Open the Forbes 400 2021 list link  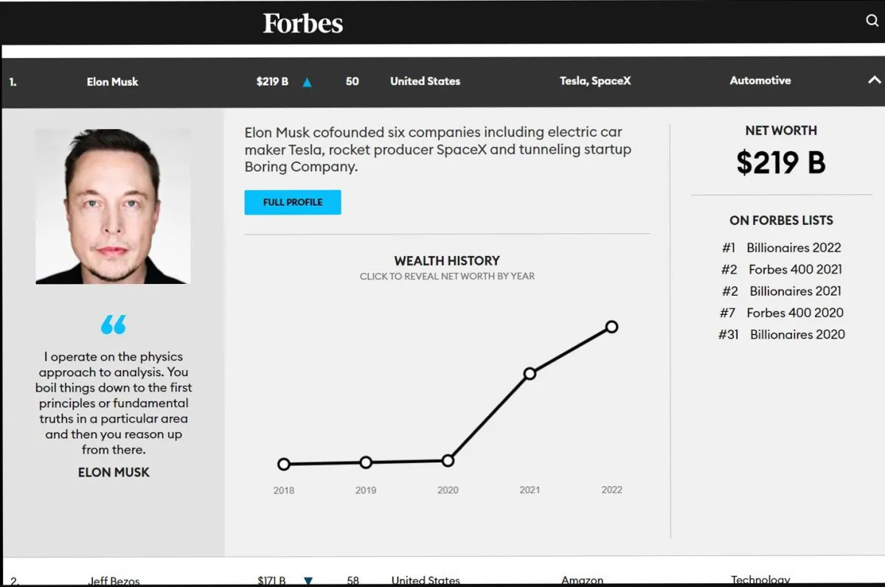pos(795,269)
